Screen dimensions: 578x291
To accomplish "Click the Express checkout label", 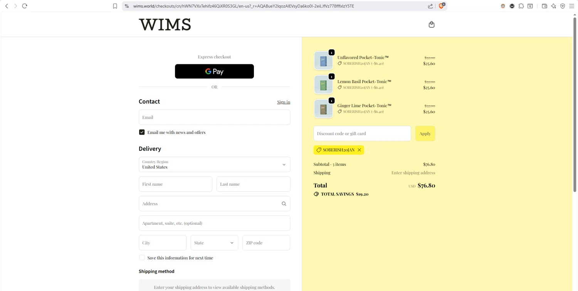I will (214, 57).
